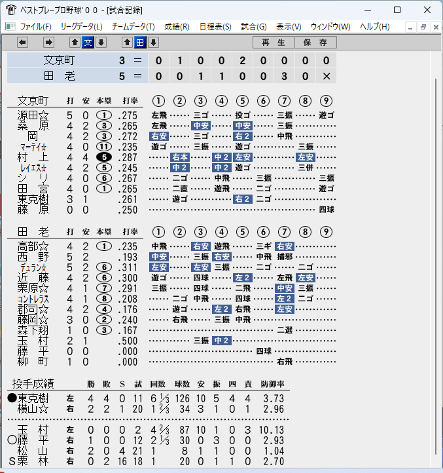Click the left arrow previous game button
This screenshot has height=473, width=443.
tap(23, 43)
